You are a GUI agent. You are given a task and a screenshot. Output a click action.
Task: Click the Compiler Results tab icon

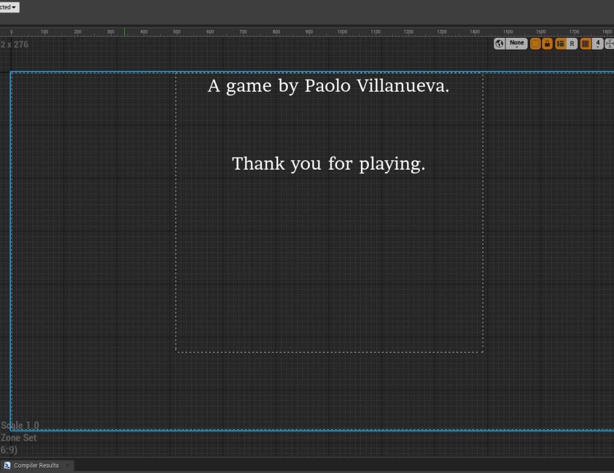[7, 465]
